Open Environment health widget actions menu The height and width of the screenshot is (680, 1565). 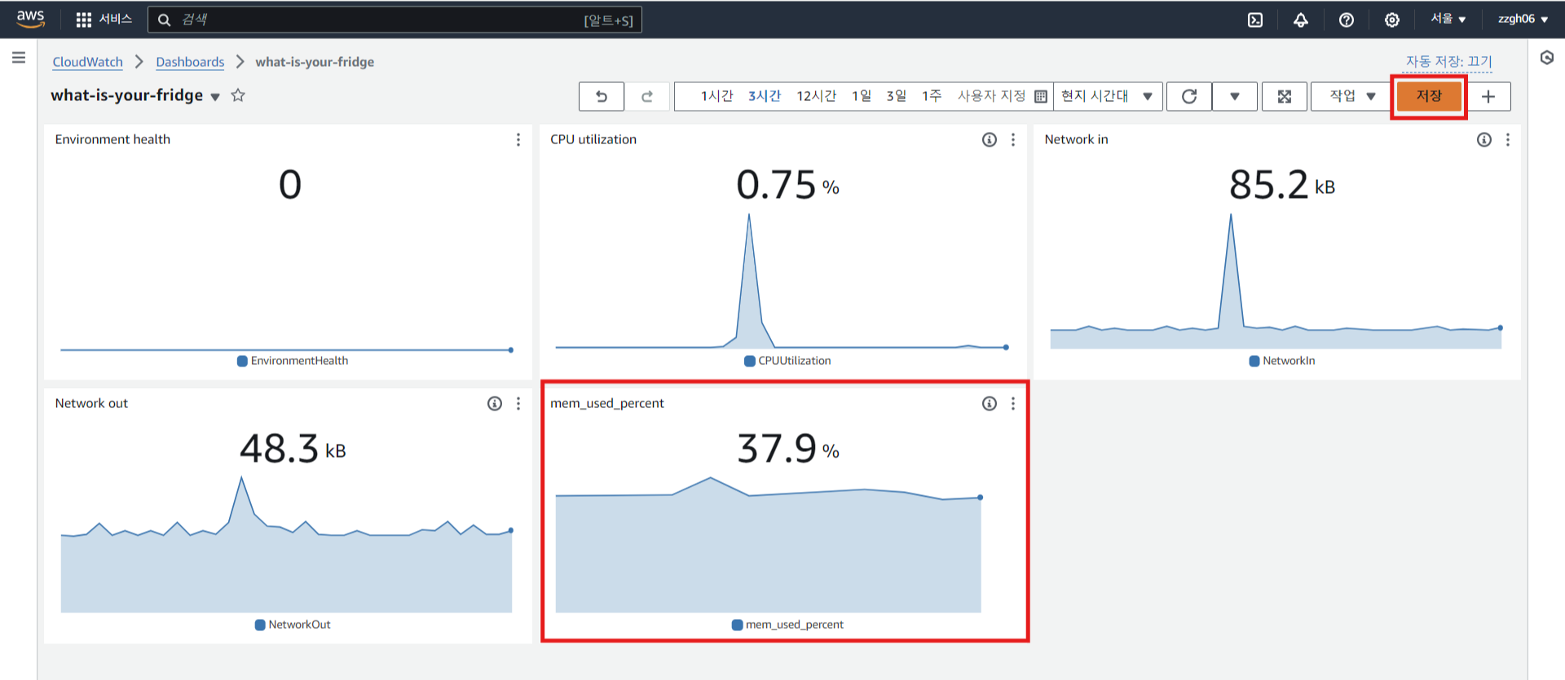(x=518, y=140)
